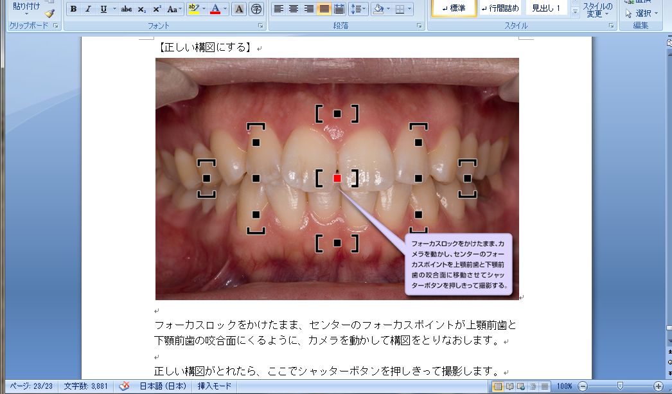This screenshot has height=394, width=672.
Task: Toggle subscript formatting
Action: 142,9
